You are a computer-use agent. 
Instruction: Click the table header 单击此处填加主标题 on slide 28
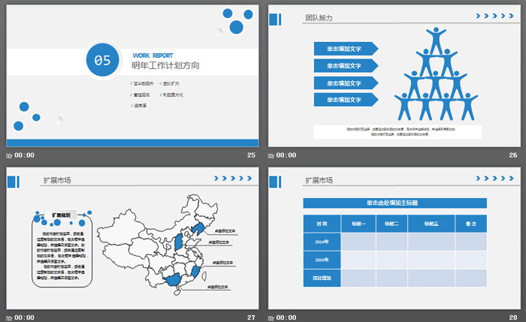pyautogui.click(x=394, y=203)
